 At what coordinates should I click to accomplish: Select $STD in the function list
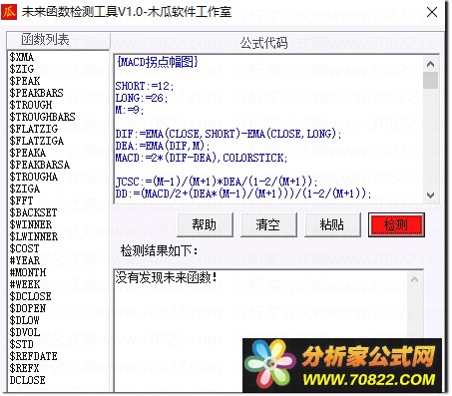(21, 344)
